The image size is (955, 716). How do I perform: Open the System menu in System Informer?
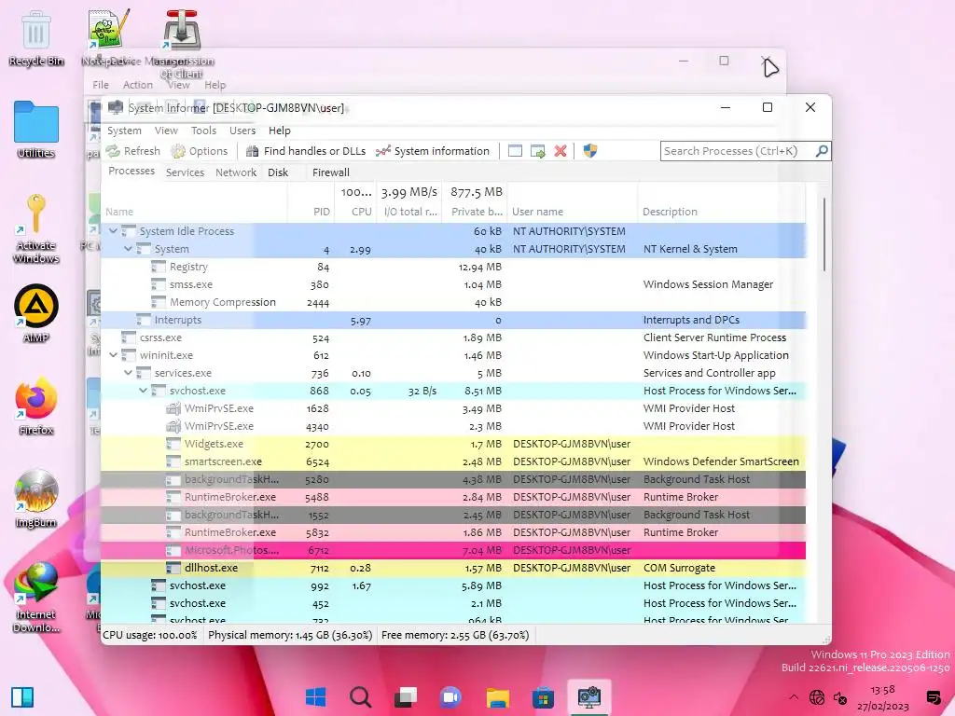[124, 131]
